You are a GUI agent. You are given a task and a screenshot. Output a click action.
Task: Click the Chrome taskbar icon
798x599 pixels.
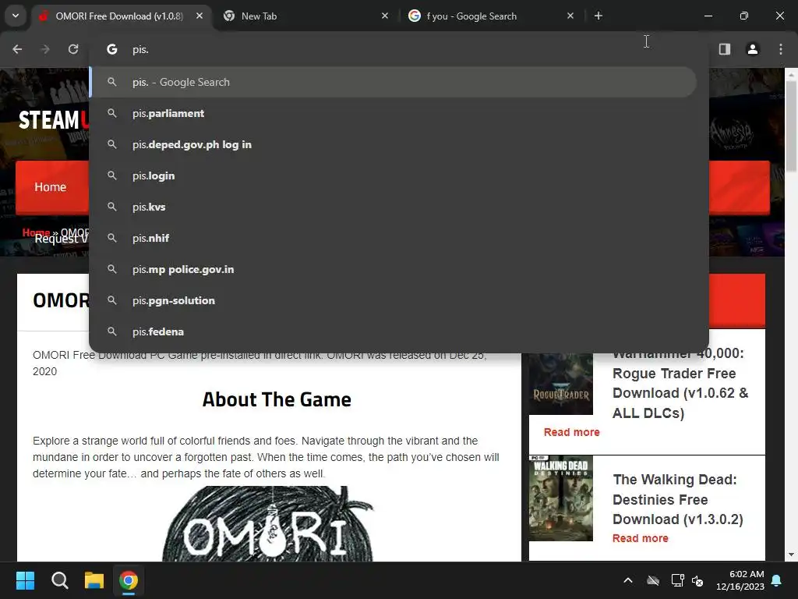[129, 580]
